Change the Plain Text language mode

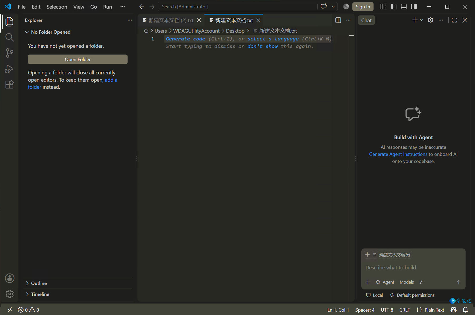pyautogui.click(x=434, y=310)
